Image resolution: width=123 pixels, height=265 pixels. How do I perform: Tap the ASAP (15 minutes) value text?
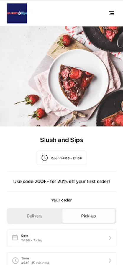35,263
